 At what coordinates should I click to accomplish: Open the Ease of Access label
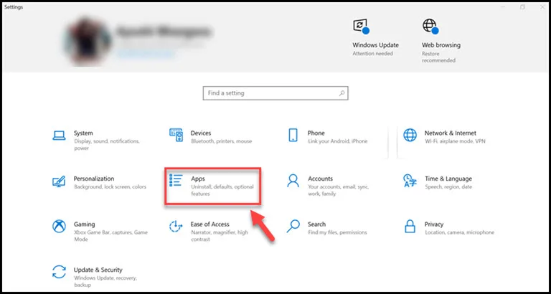(209, 224)
